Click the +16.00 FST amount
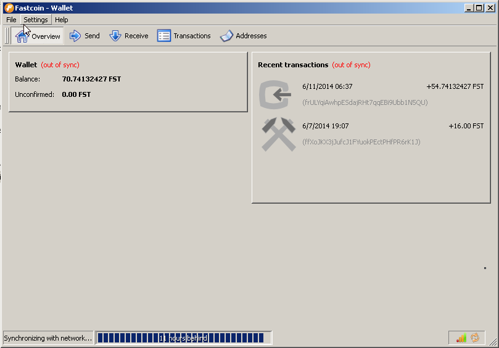Image resolution: width=499 pixels, height=348 pixels. tap(466, 126)
